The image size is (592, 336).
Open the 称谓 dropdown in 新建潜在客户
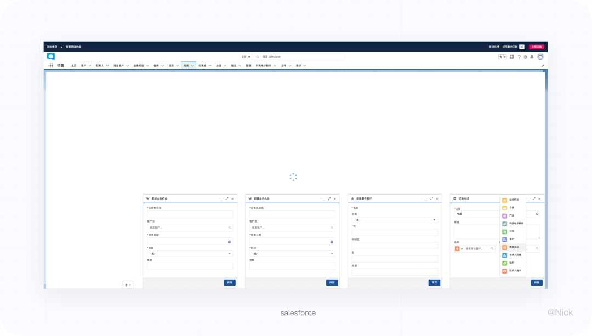click(x=395, y=220)
